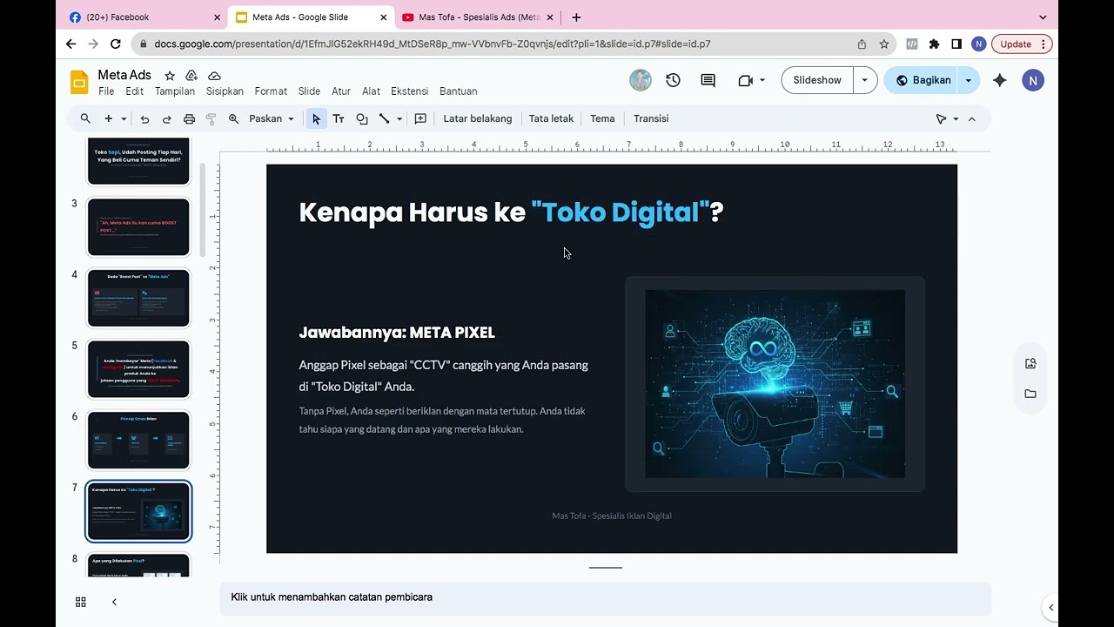Select slide 6 Prinsip Emas thumbnail
The image size is (1114, 627).
point(138,441)
